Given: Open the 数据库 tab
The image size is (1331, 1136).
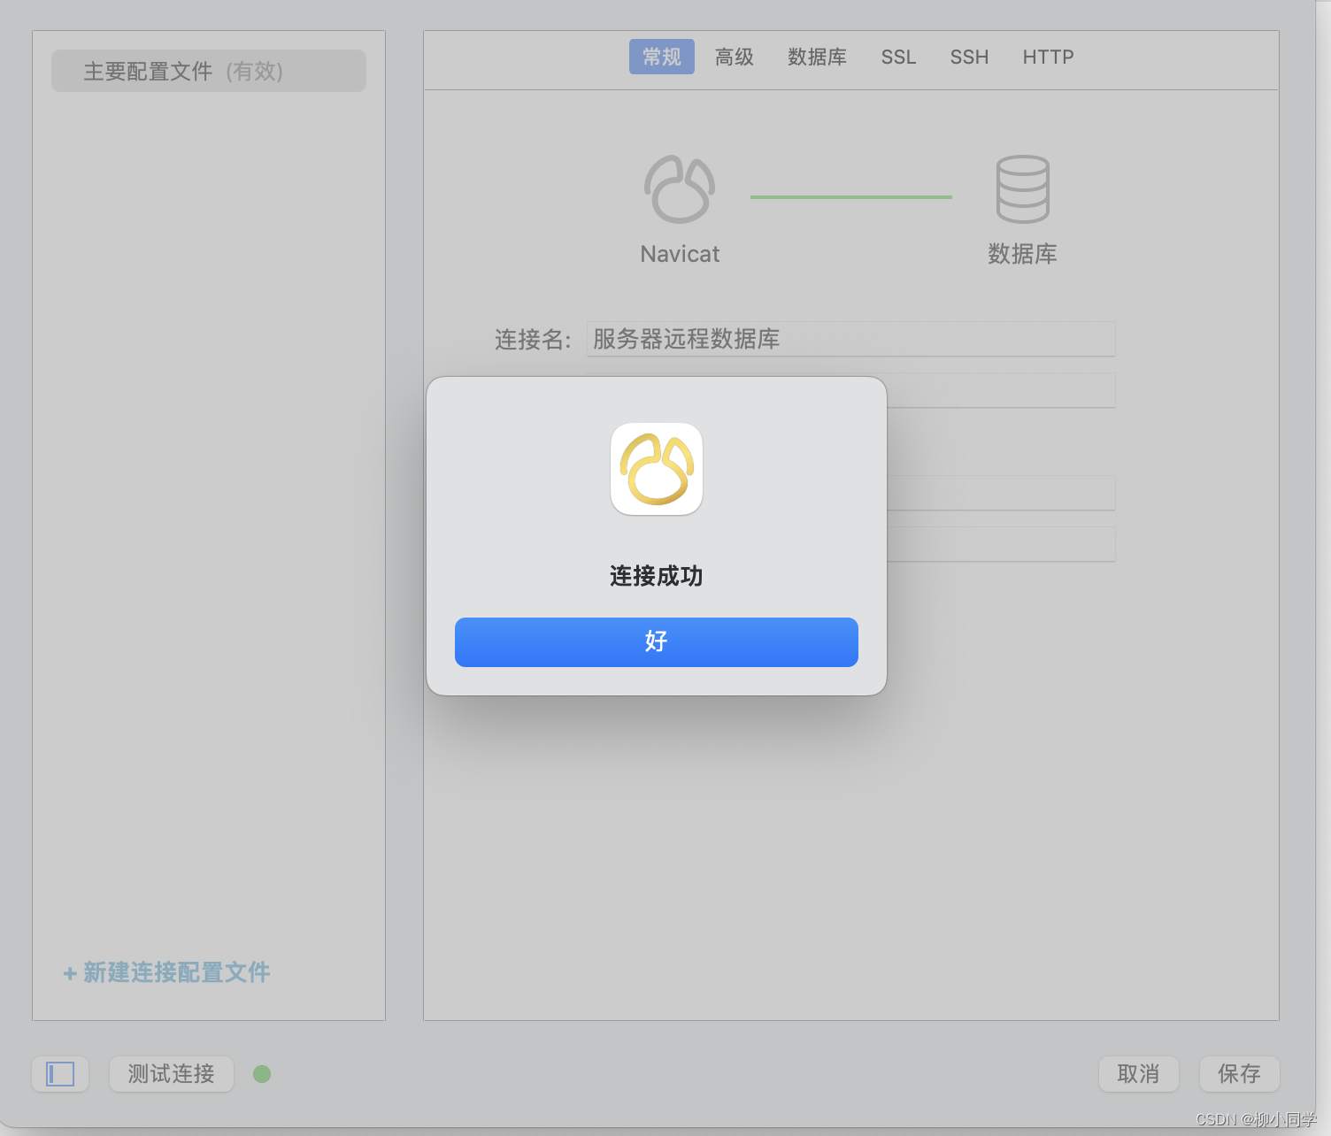Looking at the screenshot, I should 817,57.
